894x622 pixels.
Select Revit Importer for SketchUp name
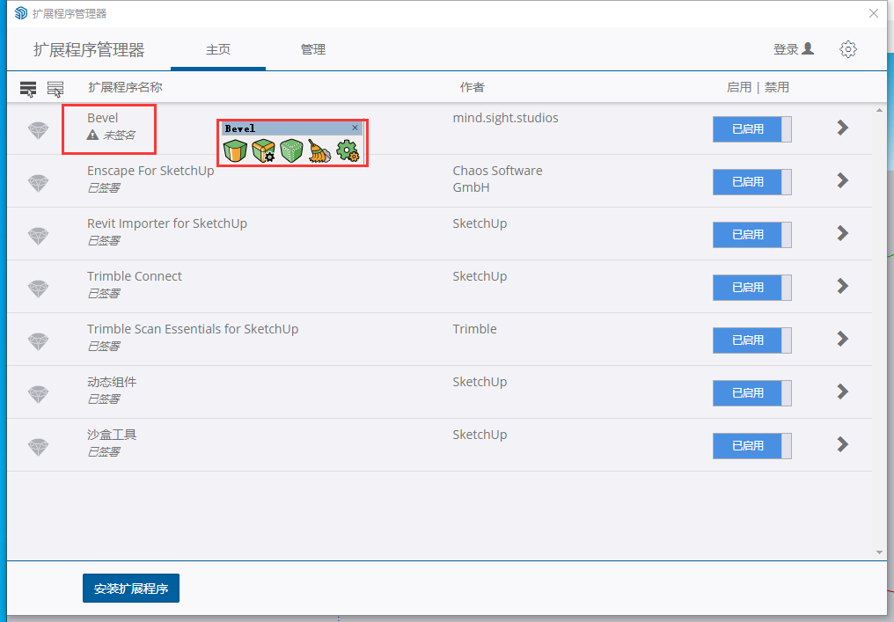point(167,223)
